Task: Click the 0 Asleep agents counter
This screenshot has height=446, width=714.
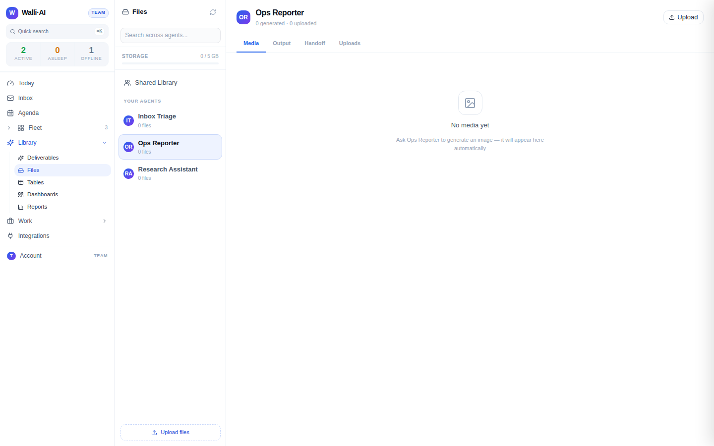Action: click(58, 54)
